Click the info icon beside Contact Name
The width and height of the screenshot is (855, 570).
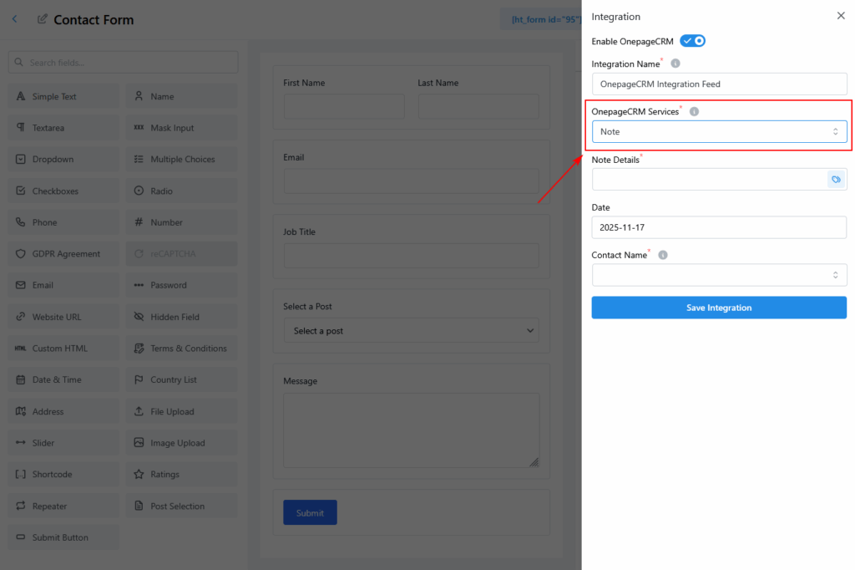[662, 255]
